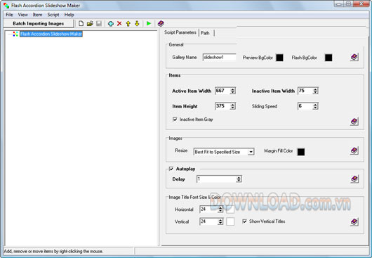Move the item up with the yellow up arrow
The width and height of the screenshot is (372, 258).
pyautogui.click(x=128, y=23)
